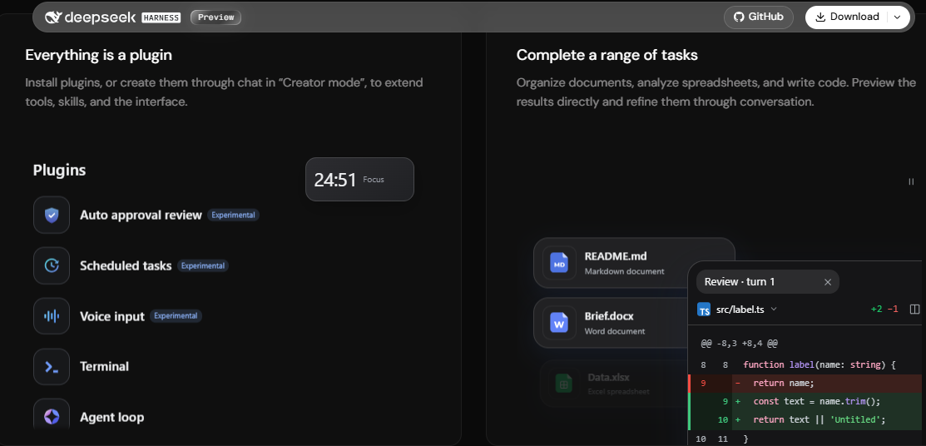Click Experimental badge beside Voice input
The width and height of the screenshot is (926, 446).
point(176,316)
